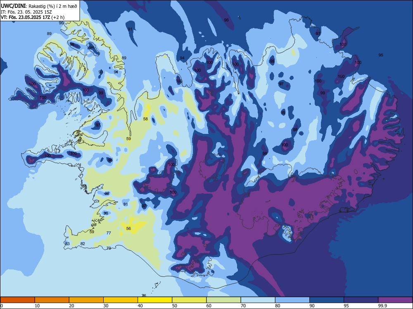
Task: Select the orange 10–20 legend color block
Action: (52, 300)
